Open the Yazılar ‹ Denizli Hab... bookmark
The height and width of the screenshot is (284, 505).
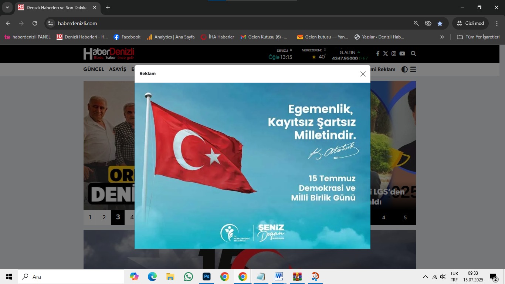tap(379, 37)
